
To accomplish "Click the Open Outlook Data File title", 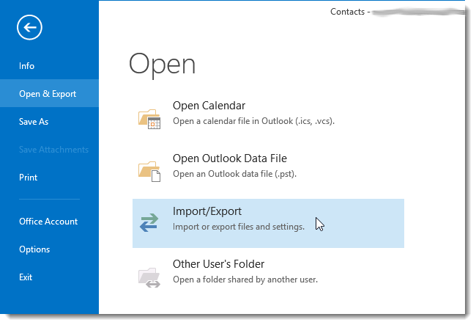I will [x=230, y=158].
